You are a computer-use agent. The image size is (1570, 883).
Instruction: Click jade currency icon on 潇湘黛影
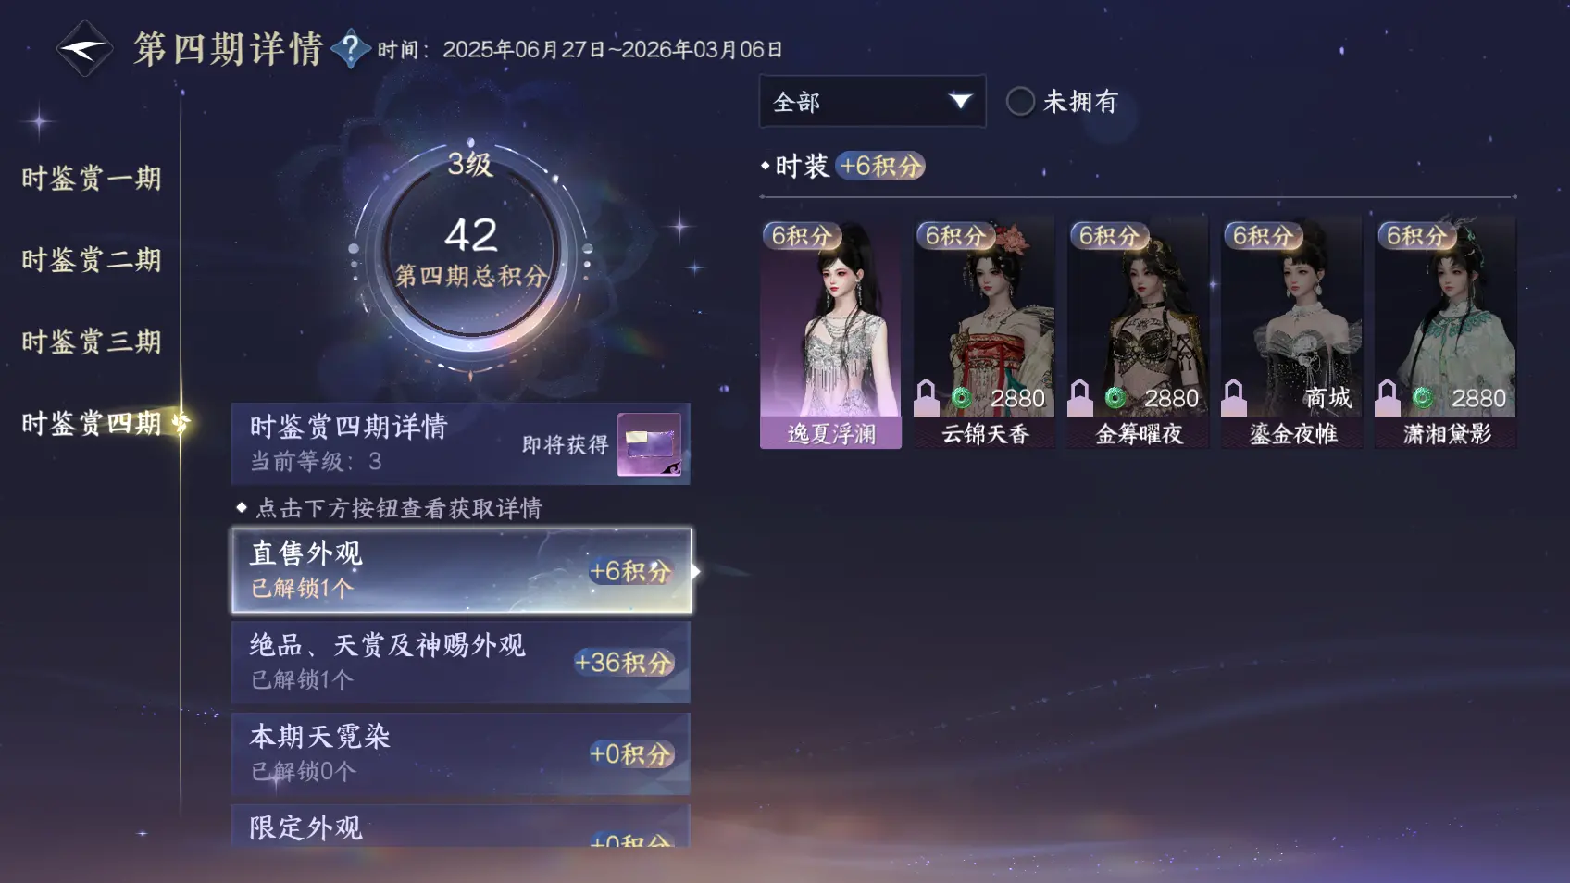click(x=1423, y=398)
